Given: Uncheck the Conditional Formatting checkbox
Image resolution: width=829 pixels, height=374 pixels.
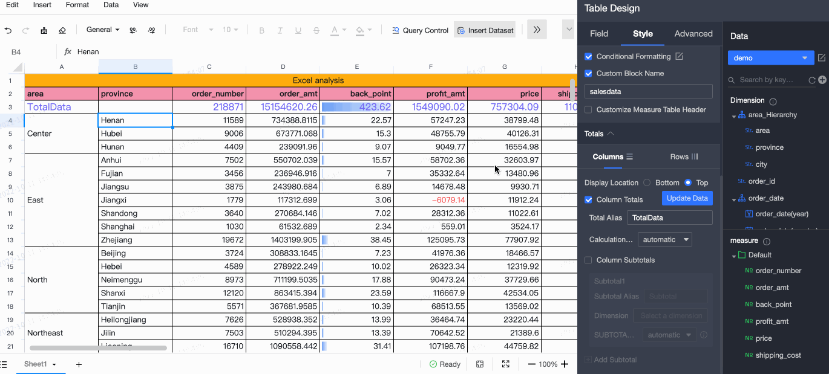Looking at the screenshot, I should coord(588,56).
